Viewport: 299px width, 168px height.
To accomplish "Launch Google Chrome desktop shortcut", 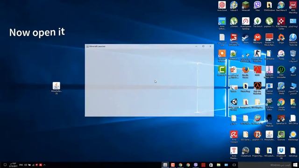I will coord(281,105).
